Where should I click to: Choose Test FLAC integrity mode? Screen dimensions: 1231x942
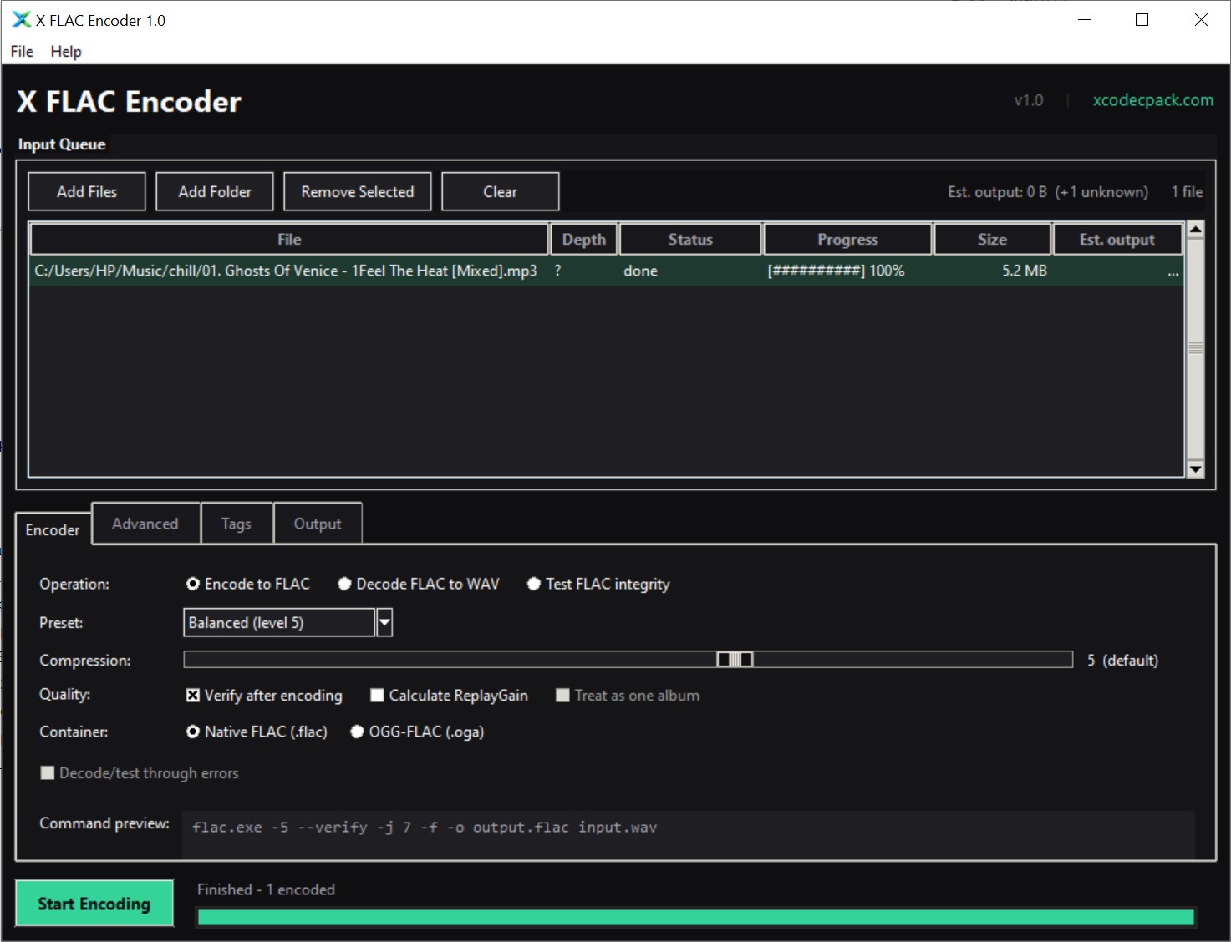(534, 584)
